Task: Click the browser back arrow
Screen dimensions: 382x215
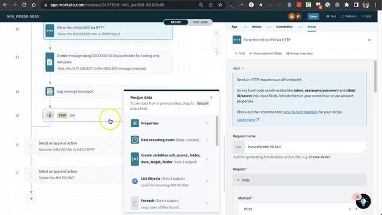Action: (5, 5)
